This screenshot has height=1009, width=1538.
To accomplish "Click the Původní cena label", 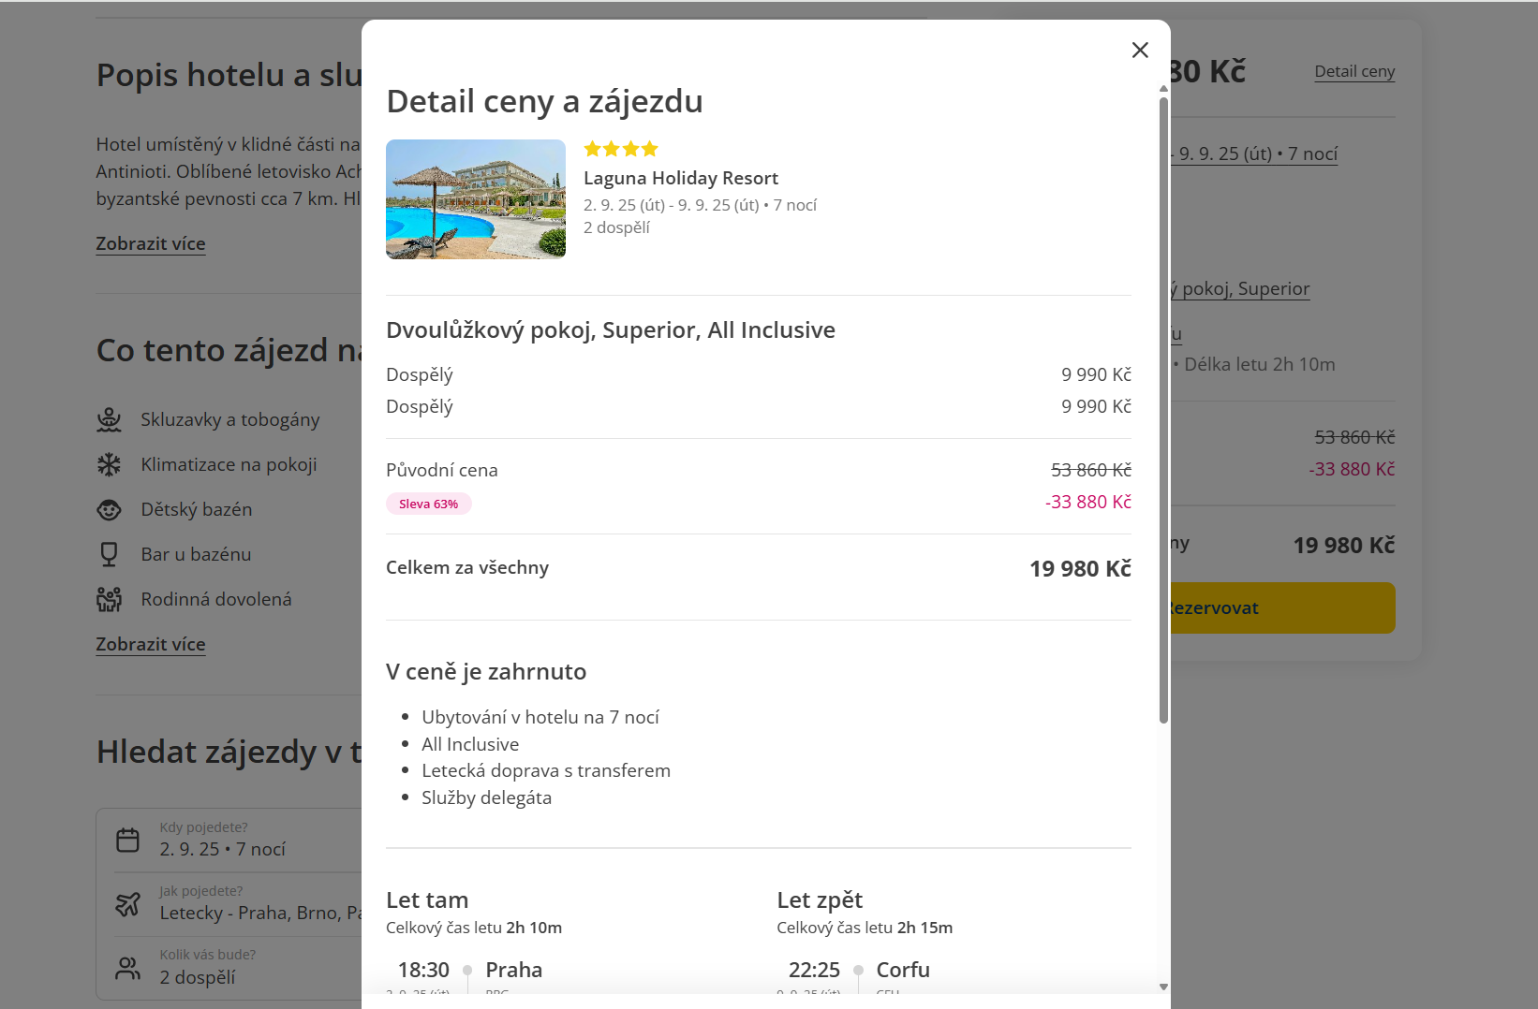I will pyautogui.click(x=442, y=470).
